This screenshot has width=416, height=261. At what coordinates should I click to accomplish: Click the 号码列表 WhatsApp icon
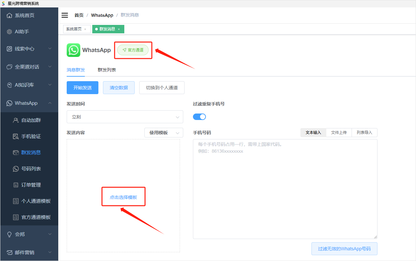[x=16, y=169]
